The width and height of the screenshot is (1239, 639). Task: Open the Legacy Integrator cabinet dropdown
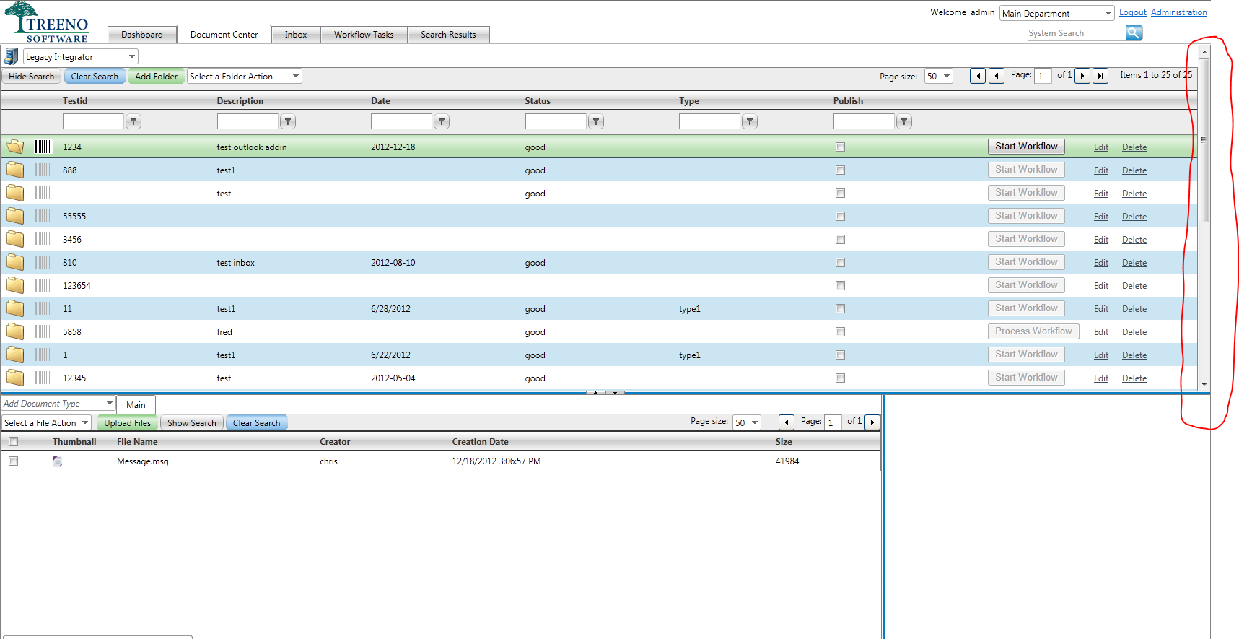click(x=80, y=57)
